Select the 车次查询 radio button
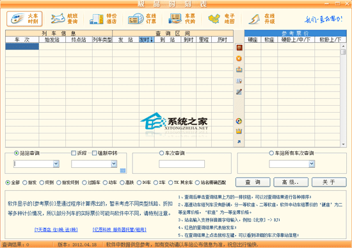 click(161, 153)
